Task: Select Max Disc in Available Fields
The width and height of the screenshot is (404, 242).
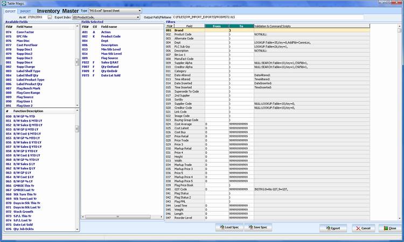Action: pyautogui.click(x=23, y=41)
